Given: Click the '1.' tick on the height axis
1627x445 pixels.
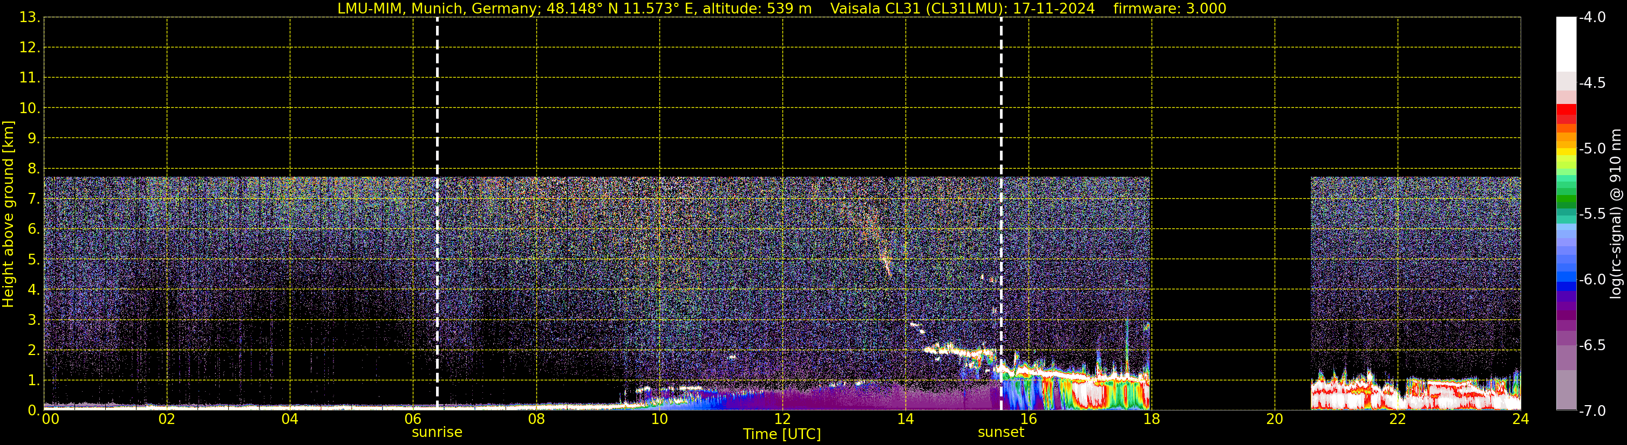Looking at the screenshot, I should 33,381.
